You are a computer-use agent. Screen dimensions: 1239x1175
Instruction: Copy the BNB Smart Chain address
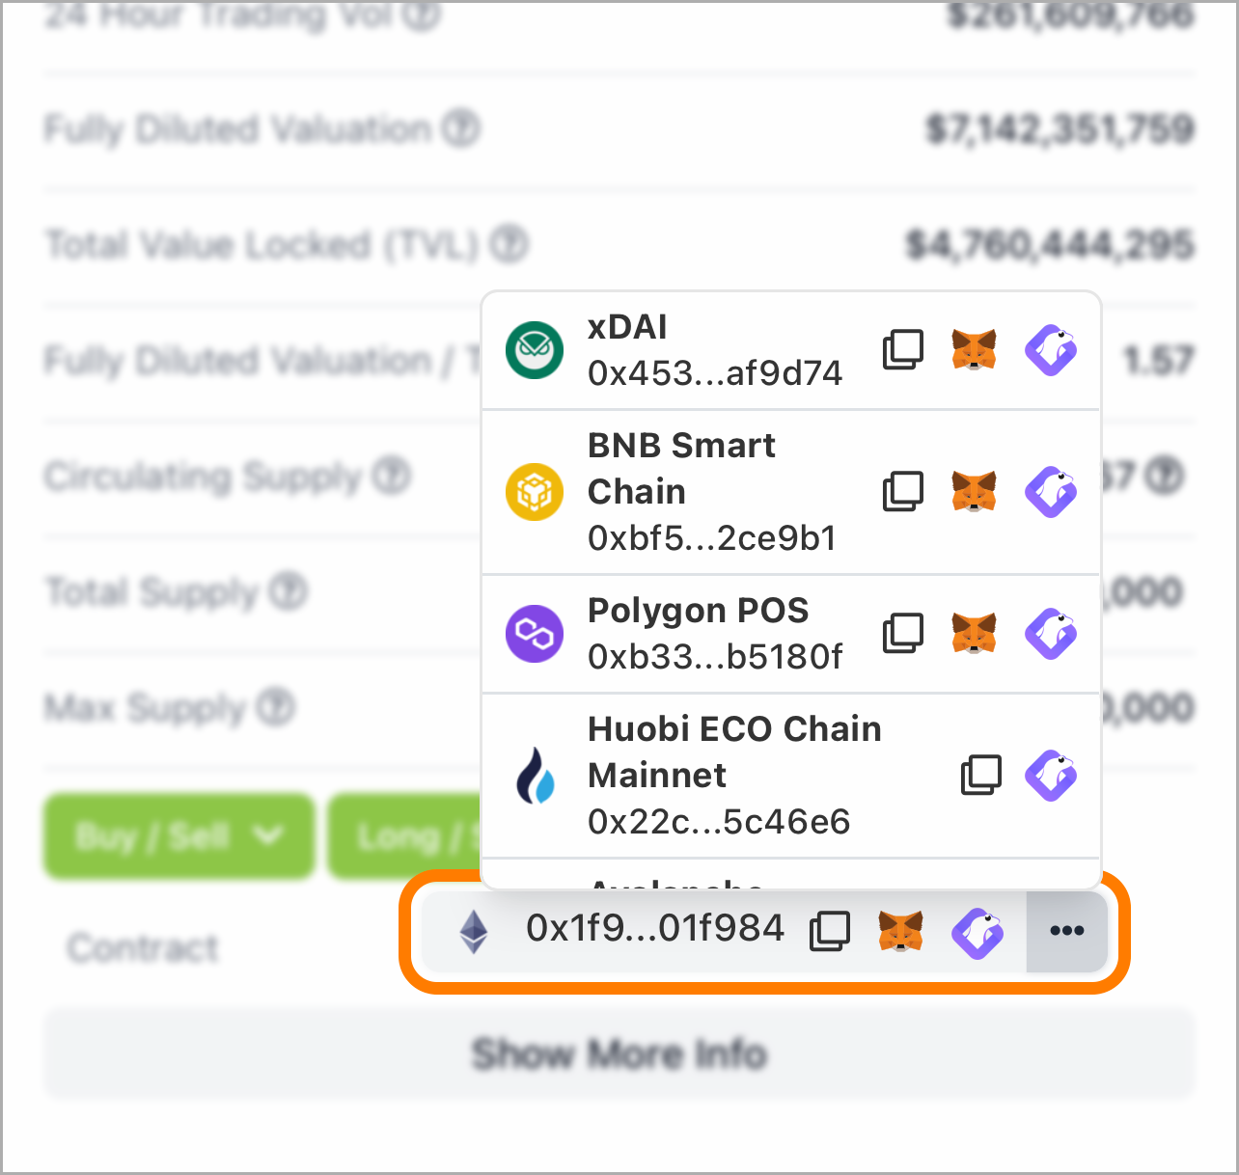point(903,492)
